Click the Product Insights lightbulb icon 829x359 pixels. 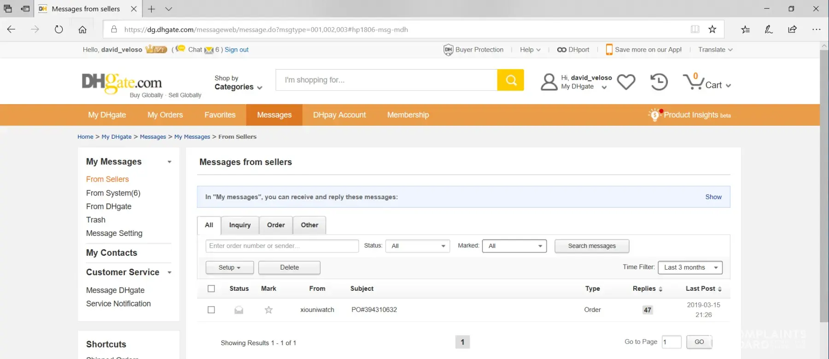click(x=654, y=115)
